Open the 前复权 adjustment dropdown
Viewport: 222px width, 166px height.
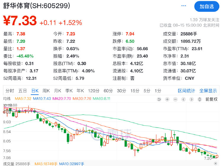click(x=211, y=99)
